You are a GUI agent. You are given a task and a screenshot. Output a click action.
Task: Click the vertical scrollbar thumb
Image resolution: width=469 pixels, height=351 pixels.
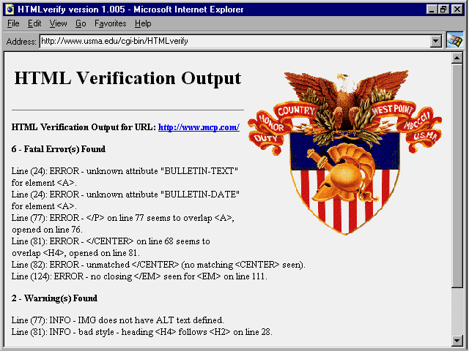coord(458,175)
